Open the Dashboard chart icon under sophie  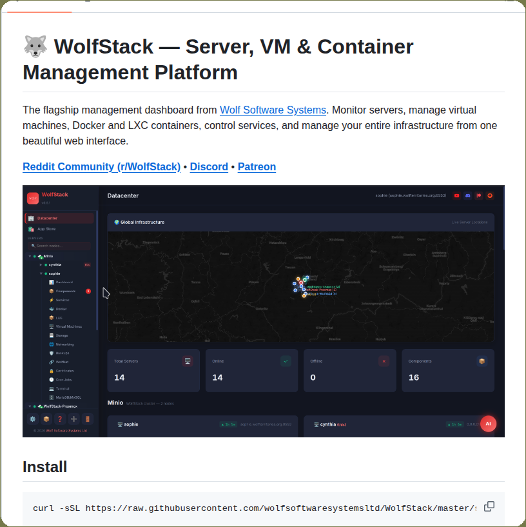click(x=52, y=283)
